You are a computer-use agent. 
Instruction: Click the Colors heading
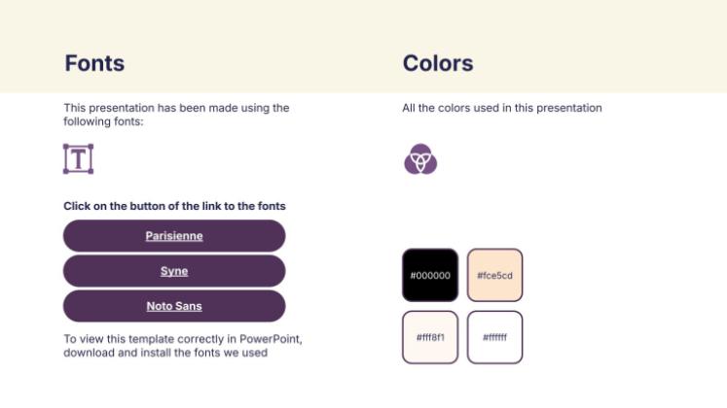(x=438, y=64)
